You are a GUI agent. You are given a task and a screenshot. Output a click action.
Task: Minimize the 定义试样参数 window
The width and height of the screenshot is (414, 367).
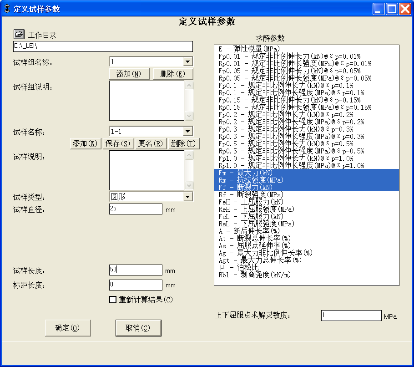(x=379, y=9)
